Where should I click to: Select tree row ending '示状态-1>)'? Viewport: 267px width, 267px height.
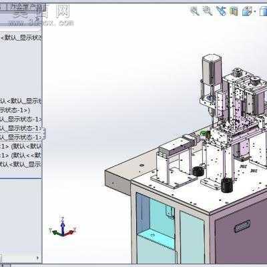pos(15,110)
